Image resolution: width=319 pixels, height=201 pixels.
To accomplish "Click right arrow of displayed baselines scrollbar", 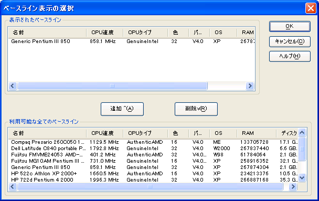I will [x=250, y=86].
